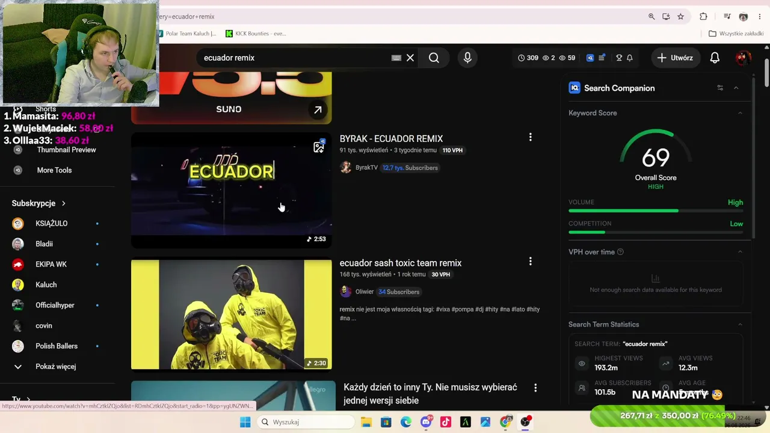Click the YouTube search input field
The width and height of the screenshot is (770, 433).
295,58
